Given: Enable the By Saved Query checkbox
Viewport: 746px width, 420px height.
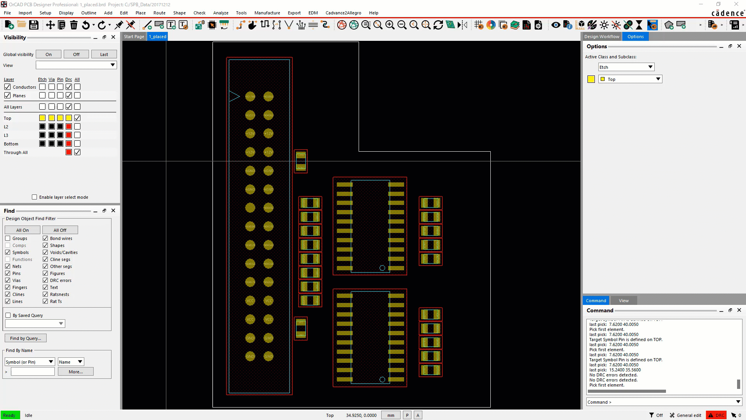Looking at the screenshot, I should coord(8,315).
